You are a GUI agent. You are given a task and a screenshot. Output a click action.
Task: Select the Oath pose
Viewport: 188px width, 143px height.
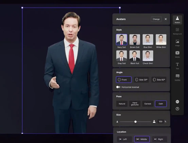point(161,104)
